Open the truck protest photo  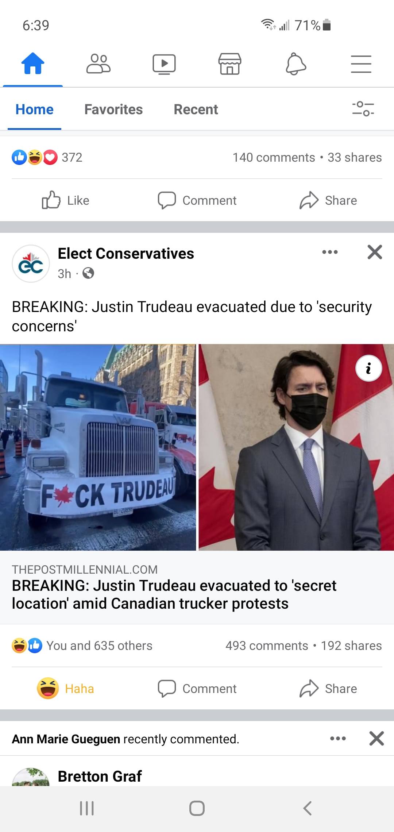(98, 447)
